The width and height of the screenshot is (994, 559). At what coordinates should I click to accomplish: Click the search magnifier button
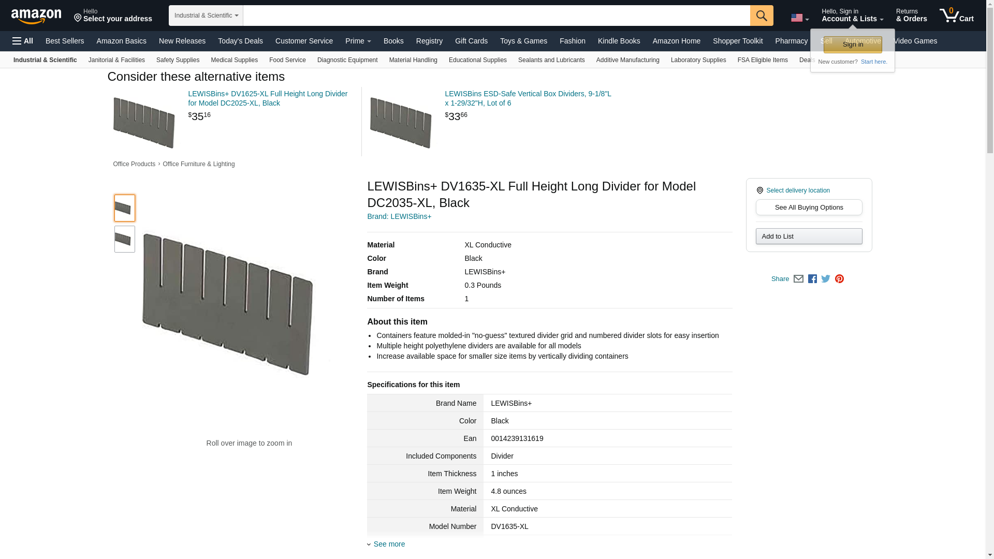coord(762,16)
